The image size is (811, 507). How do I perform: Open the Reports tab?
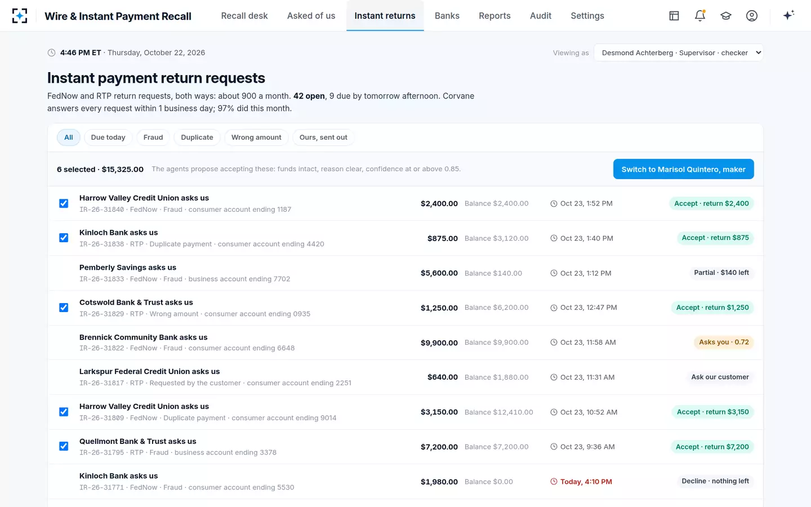click(x=494, y=16)
